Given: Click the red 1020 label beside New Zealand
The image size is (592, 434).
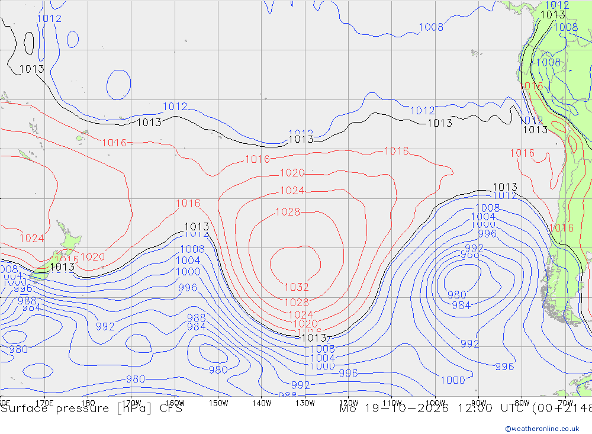Looking at the screenshot, I should coord(92,257).
